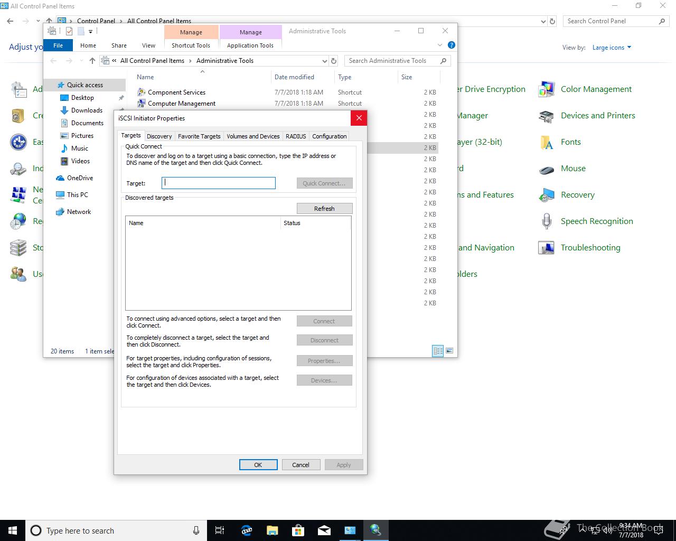Click Cancel in iSCSI Initiator dialog
Image resolution: width=676 pixels, height=541 pixels.
pos(301,465)
